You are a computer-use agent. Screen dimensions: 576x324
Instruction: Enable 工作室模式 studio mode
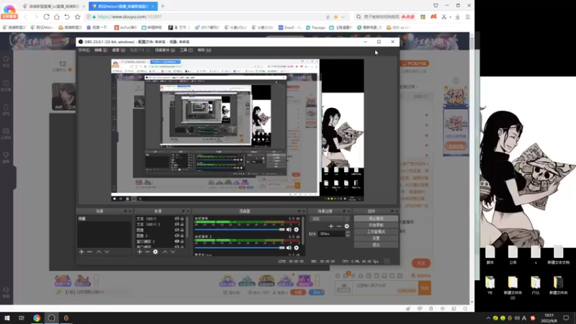click(376, 232)
